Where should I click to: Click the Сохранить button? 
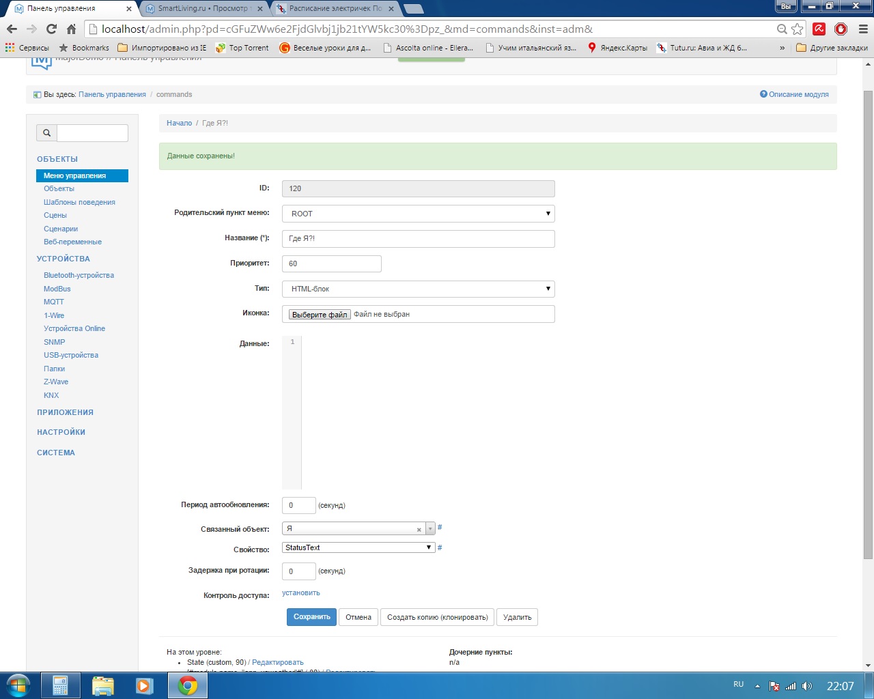pyautogui.click(x=311, y=617)
